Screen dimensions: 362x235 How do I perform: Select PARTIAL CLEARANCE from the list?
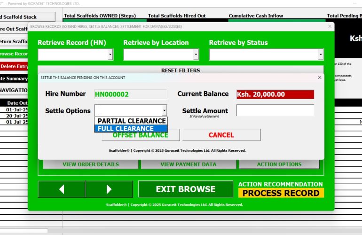click(x=131, y=121)
